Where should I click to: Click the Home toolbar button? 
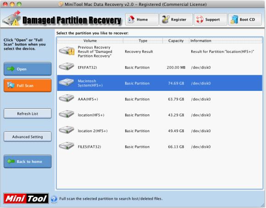(142, 20)
